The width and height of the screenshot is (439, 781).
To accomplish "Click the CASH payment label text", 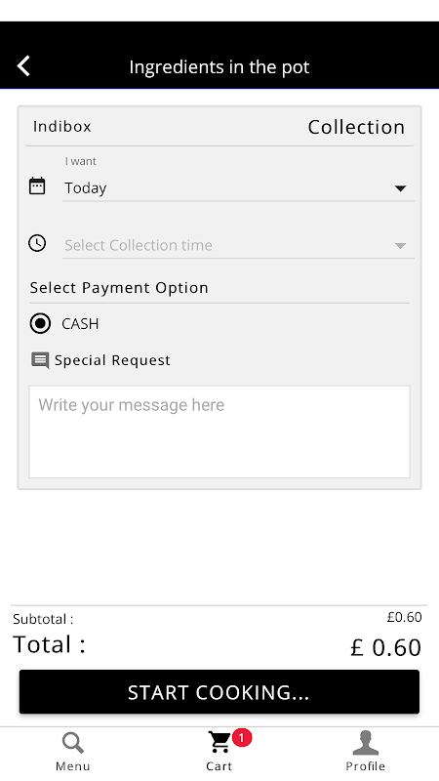I will [x=80, y=324].
